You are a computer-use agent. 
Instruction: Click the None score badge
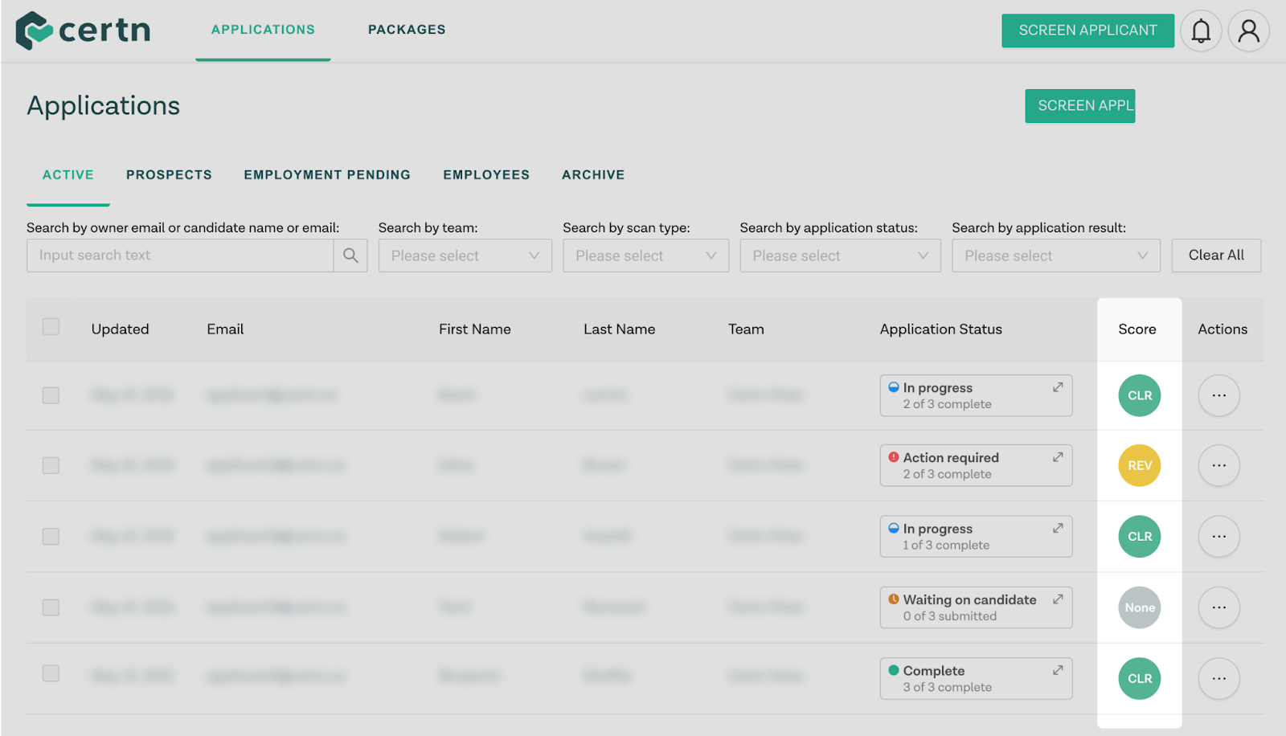[1139, 607]
